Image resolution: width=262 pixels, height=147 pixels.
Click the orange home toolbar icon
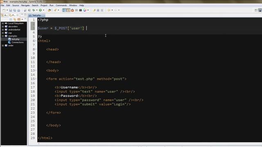(x=72, y=10)
